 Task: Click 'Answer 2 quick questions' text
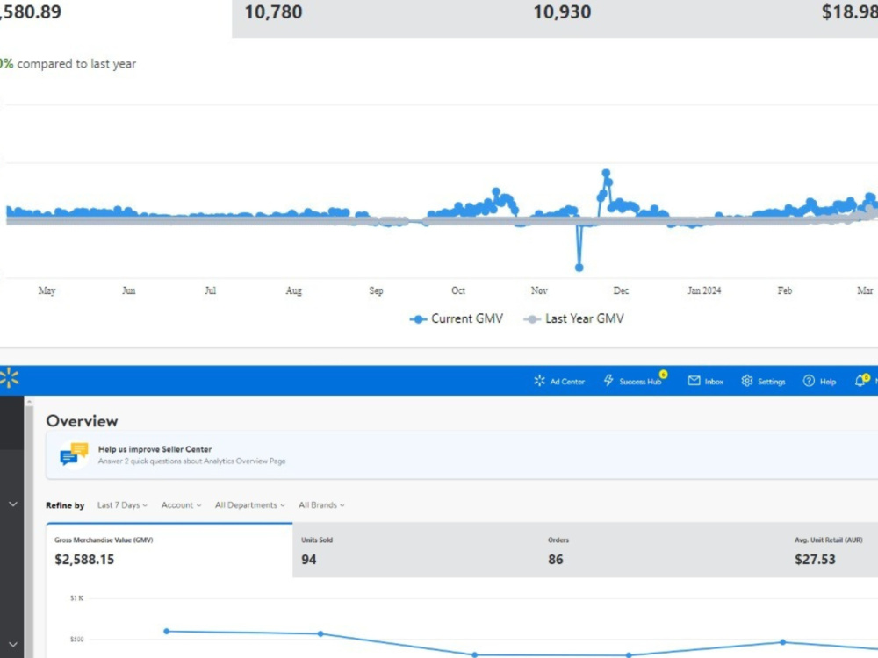coord(191,461)
